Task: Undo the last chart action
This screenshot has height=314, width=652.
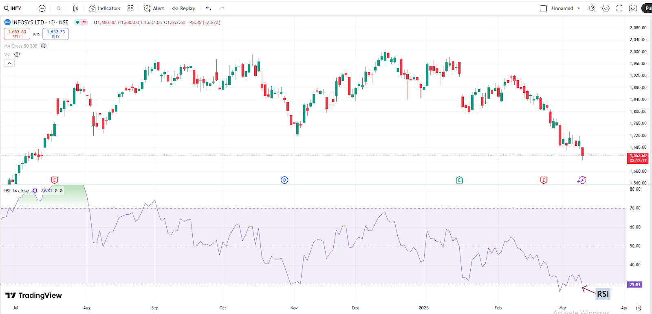Action: pos(208,8)
